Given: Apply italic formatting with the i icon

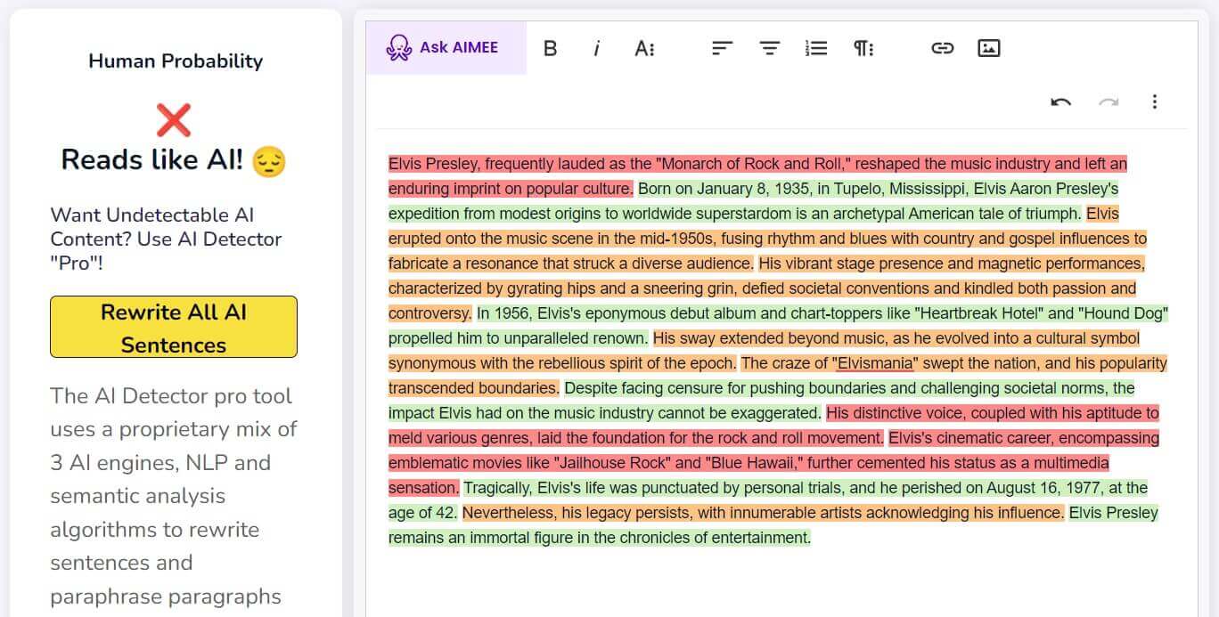Looking at the screenshot, I should pyautogui.click(x=595, y=48).
